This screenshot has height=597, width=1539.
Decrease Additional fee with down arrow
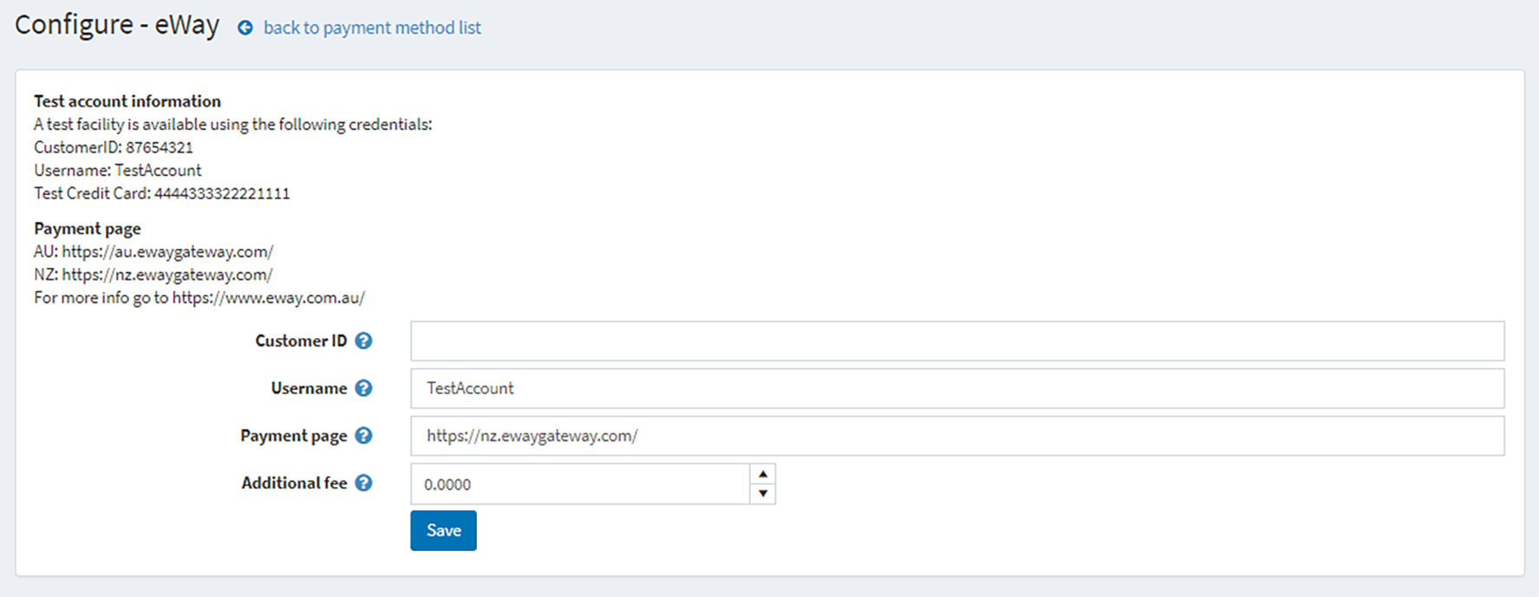(x=763, y=494)
